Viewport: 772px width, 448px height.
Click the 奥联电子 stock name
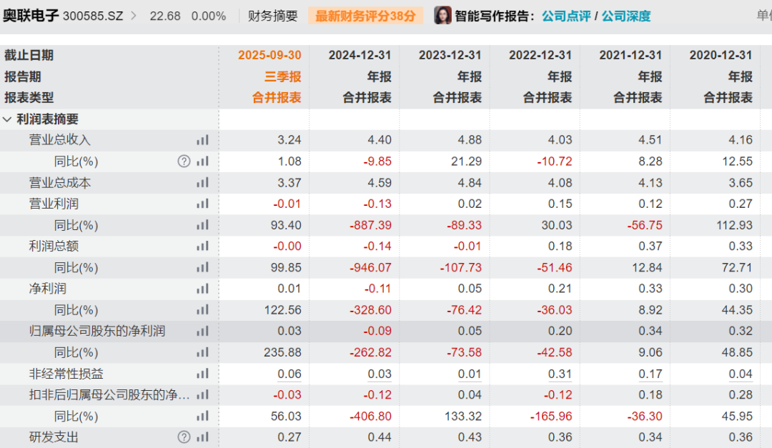coord(31,16)
